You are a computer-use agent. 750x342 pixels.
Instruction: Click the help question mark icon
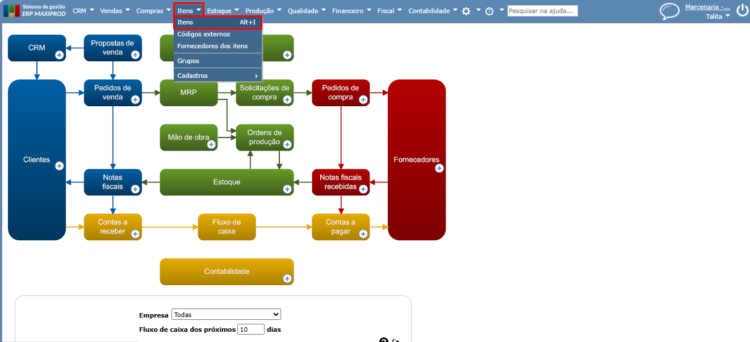(489, 11)
